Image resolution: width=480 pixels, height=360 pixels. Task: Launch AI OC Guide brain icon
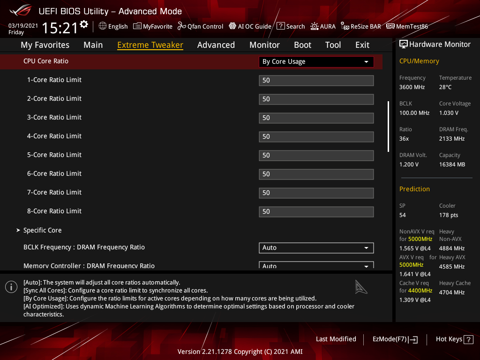[232, 26]
